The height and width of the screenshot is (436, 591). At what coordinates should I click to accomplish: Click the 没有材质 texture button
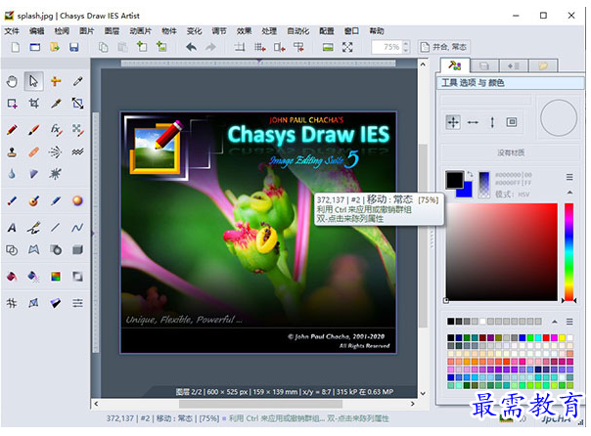[x=511, y=153]
